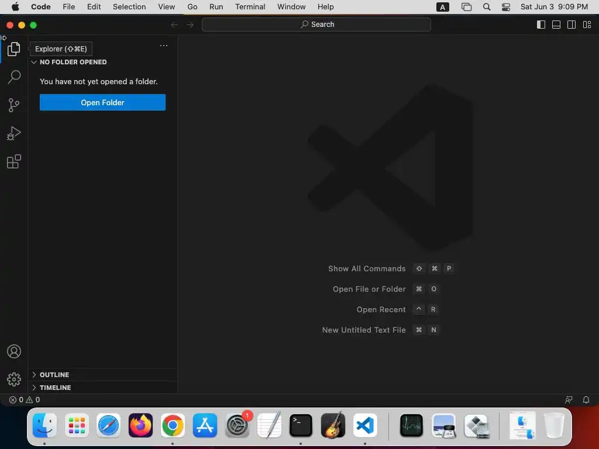Open the Extensions view
Image resolution: width=599 pixels, height=449 pixels.
click(x=14, y=161)
